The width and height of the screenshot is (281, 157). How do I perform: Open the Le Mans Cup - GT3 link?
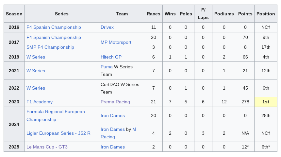pyautogui.click(x=47, y=147)
